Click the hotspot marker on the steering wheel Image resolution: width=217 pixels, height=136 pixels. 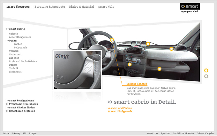[112, 40]
